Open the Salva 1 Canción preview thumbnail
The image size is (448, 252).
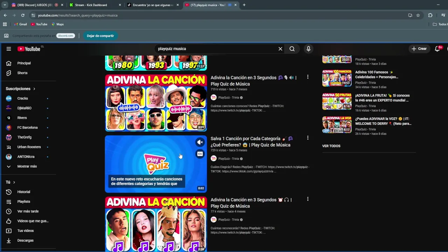coord(156,164)
